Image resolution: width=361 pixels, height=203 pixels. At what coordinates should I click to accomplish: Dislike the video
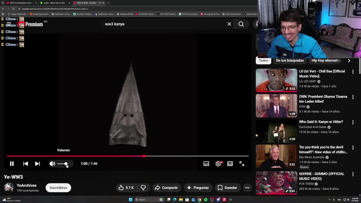[143, 187]
